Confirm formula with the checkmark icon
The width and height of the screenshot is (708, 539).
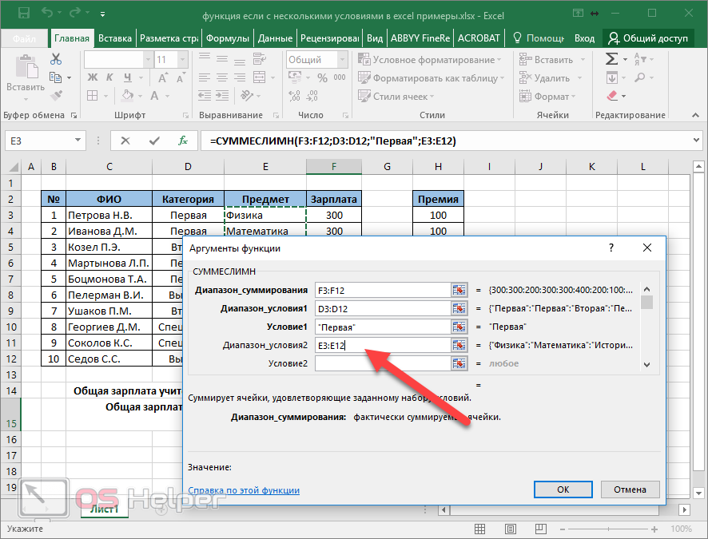point(154,141)
